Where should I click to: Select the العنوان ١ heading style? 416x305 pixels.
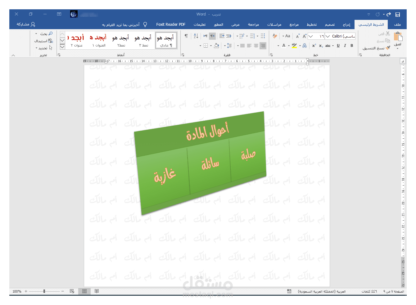(98, 41)
